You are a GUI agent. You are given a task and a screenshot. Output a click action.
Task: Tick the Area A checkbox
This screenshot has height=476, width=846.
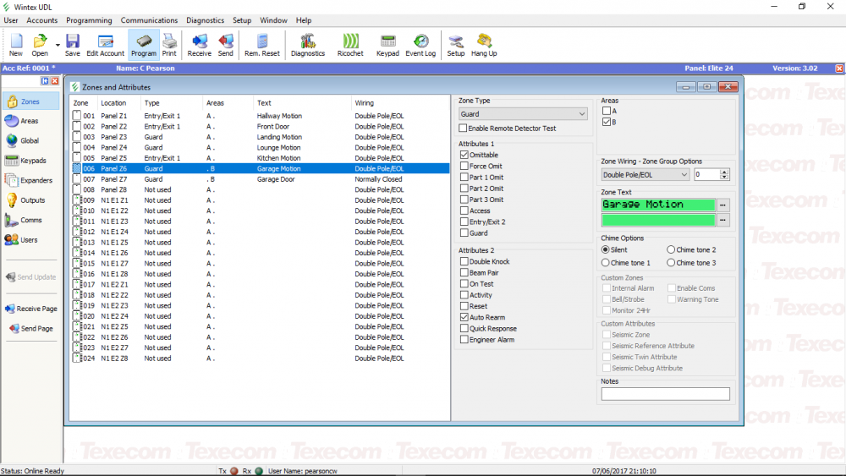pyautogui.click(x=607, y=111)
